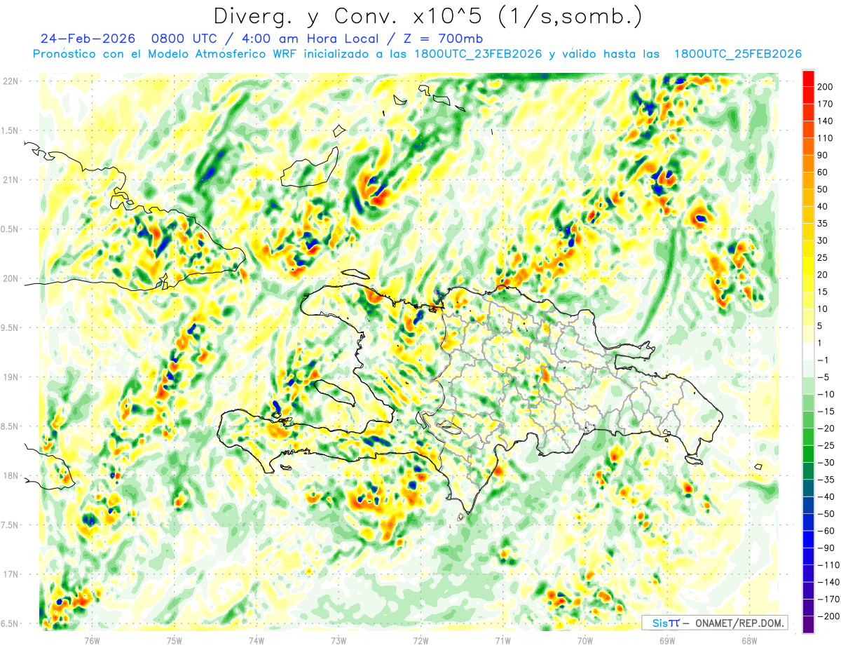Select the 'Z = 700mb' level text
This screenshot has height=650, width=841.
coord(444,38)
